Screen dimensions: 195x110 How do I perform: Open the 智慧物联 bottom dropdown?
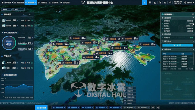(x=130, y=107)
